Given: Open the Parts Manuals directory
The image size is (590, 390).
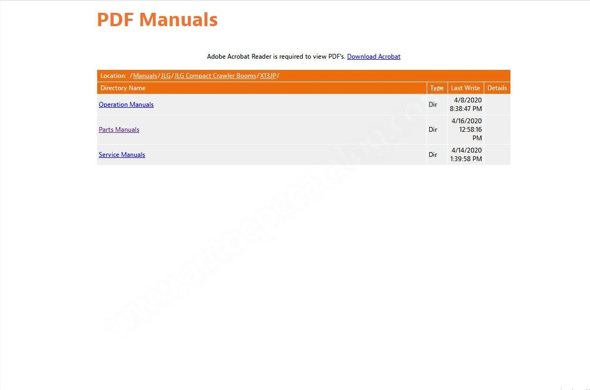Looking at the screenshot, I should tap(119, 130).
